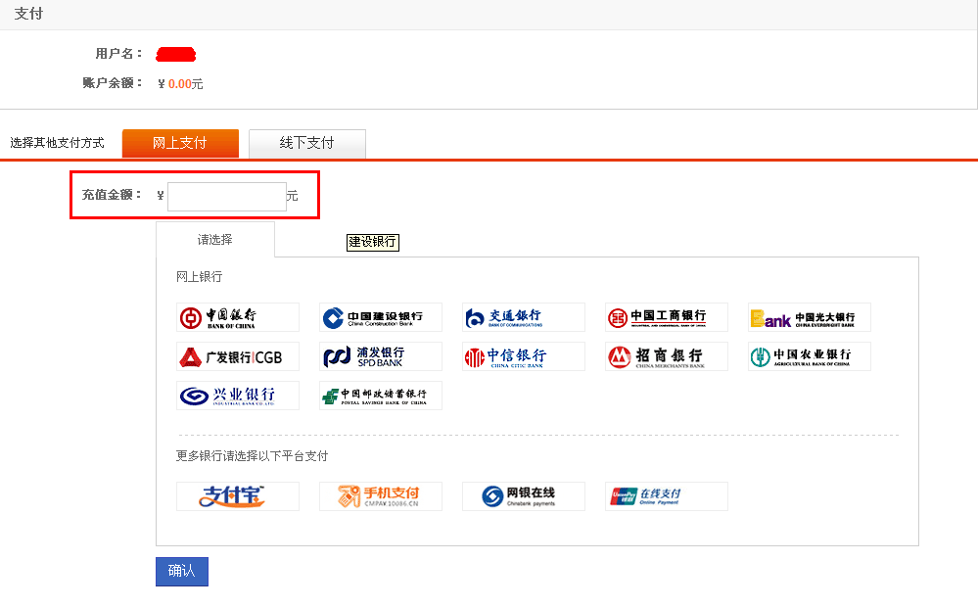This screenshot has width=978, height=608.
Task: Select China Everbright Bank logo
Action: pyautogui.click(x=809, y=317)
